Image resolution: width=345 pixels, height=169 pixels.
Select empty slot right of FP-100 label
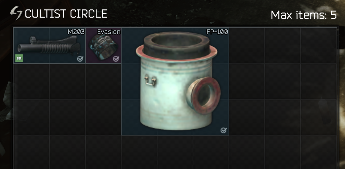[247, 46]
